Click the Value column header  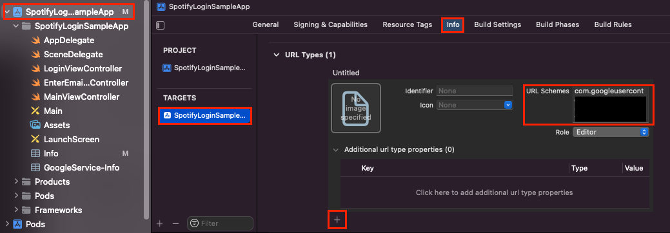click(634, 168)
